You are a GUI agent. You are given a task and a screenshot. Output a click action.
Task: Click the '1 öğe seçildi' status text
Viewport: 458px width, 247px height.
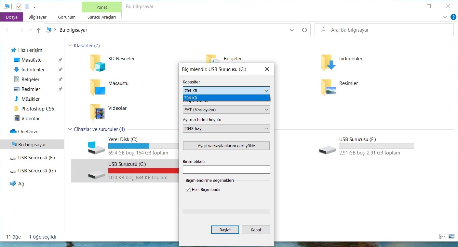(x=43, y=237)
